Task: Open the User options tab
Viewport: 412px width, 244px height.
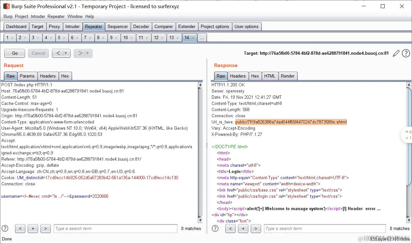Action: point(246,27)
